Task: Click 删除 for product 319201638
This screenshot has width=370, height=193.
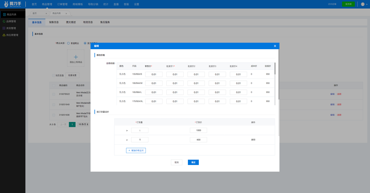Action: point(339,115)
